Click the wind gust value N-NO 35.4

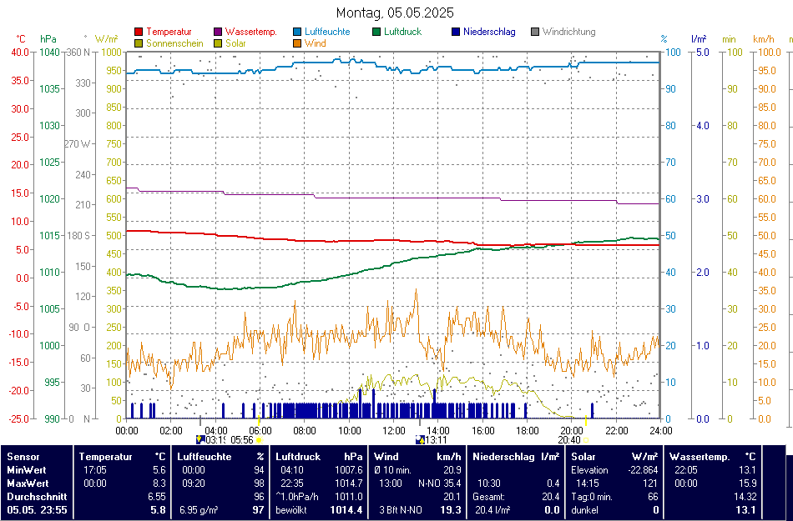click(x=439, y=483)
